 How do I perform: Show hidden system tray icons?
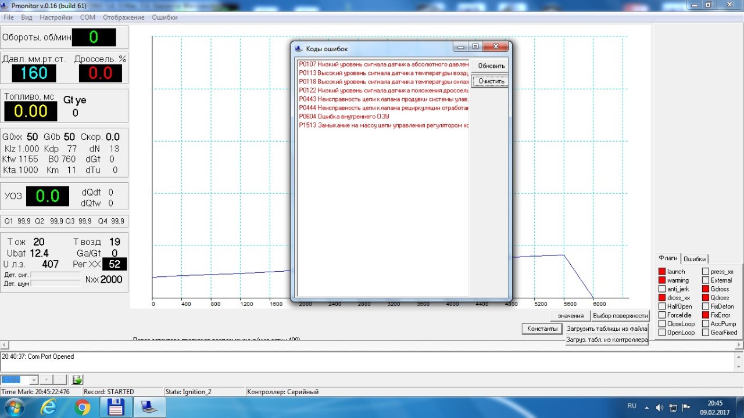647,408
